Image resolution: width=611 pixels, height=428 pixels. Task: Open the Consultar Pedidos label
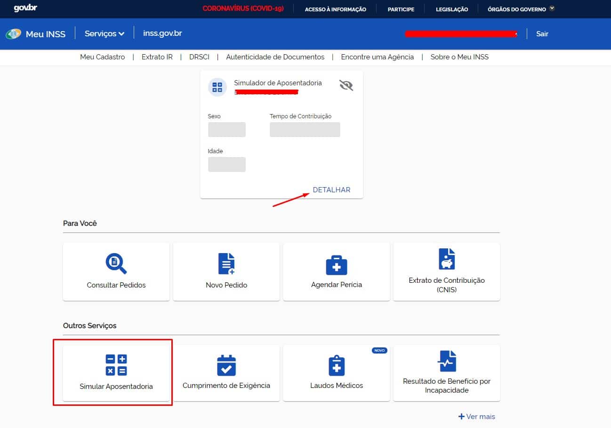(116, 285)
